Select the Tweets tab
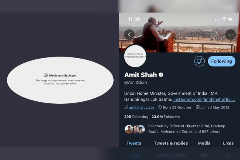 [134, 143]
